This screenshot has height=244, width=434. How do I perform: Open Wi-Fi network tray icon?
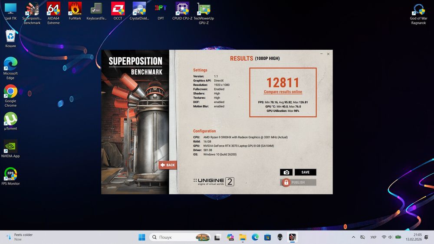384,237
